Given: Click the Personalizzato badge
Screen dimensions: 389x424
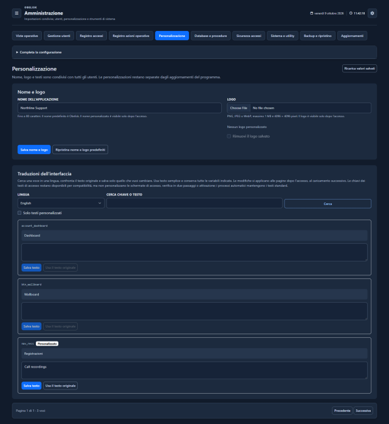Looking at the screenshot, I should point(47,344).
